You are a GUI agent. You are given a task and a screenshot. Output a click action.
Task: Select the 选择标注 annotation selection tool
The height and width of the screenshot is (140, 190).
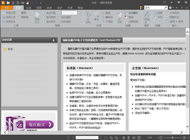[x=9, y=22]
